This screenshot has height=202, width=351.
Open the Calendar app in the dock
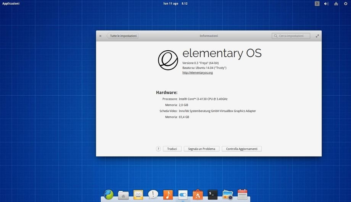[x=242, y=195]
